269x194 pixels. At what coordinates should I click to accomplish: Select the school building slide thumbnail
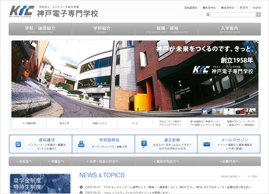click(207, 112)
